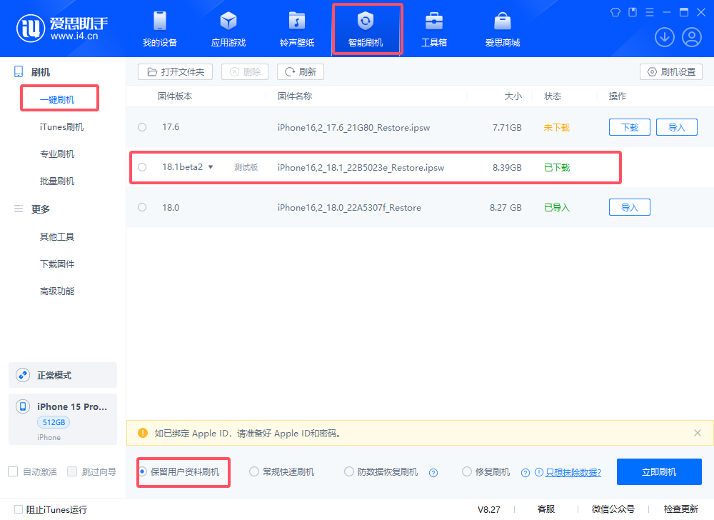Open the user account profile icon

point(692,37)
